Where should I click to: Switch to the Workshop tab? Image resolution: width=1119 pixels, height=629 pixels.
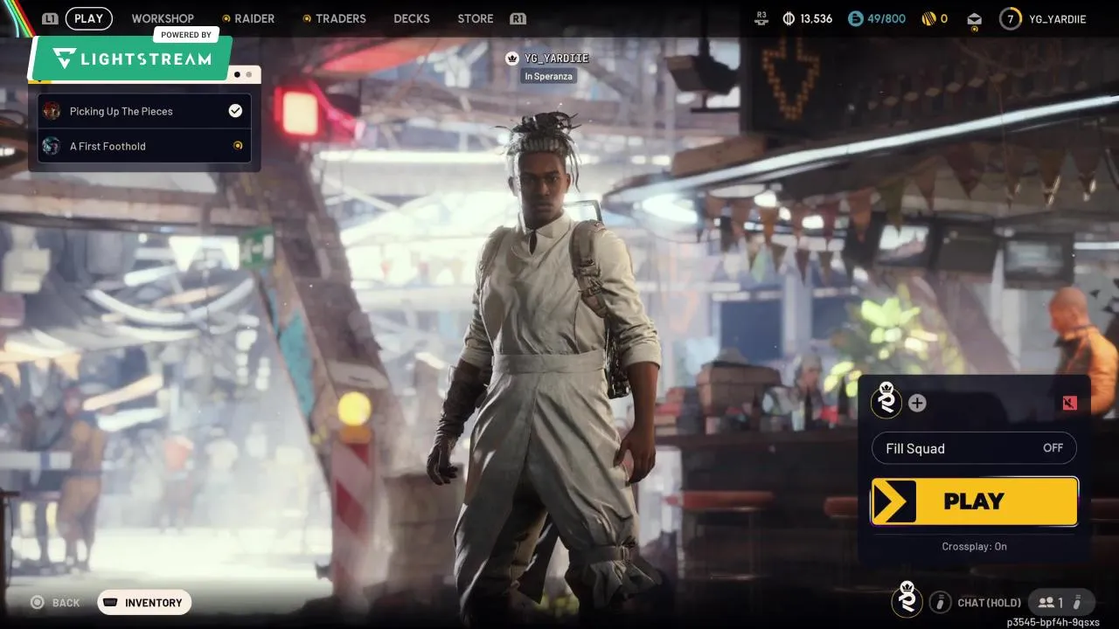pyautogui.click(x=163, y=18)
